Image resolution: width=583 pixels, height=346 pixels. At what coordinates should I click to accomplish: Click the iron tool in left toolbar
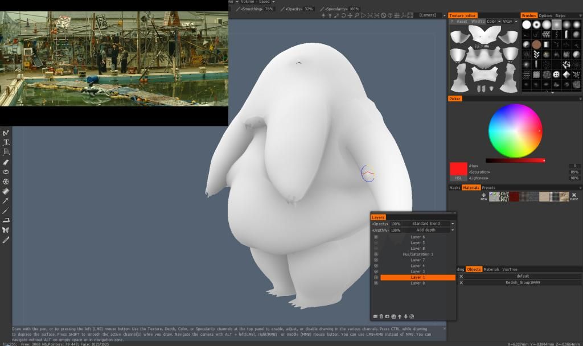coord(6,220)
